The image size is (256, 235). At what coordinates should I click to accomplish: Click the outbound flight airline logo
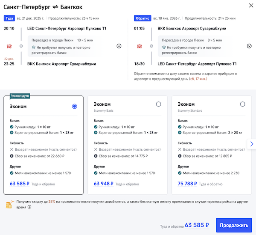coord(9,46)
